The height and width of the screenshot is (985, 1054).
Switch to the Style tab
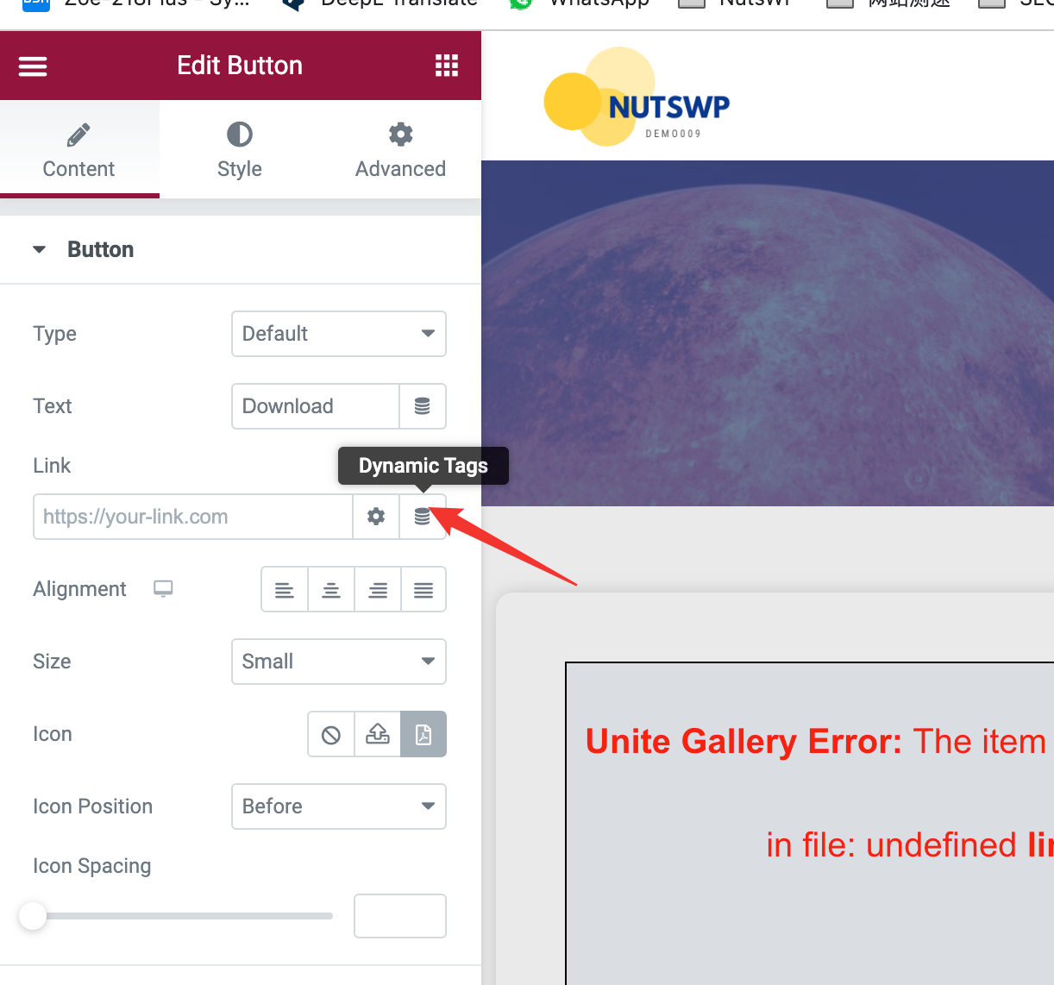(x=239, y=150)
